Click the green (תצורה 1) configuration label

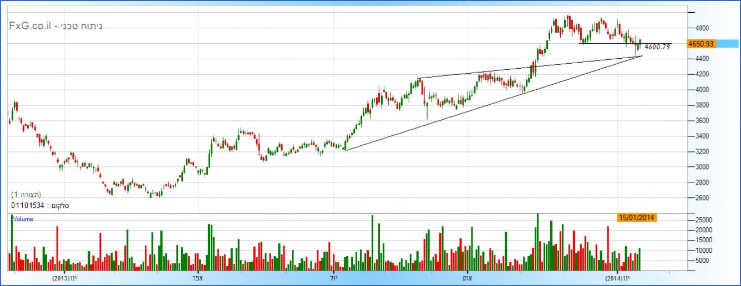(x=26, y=195)
